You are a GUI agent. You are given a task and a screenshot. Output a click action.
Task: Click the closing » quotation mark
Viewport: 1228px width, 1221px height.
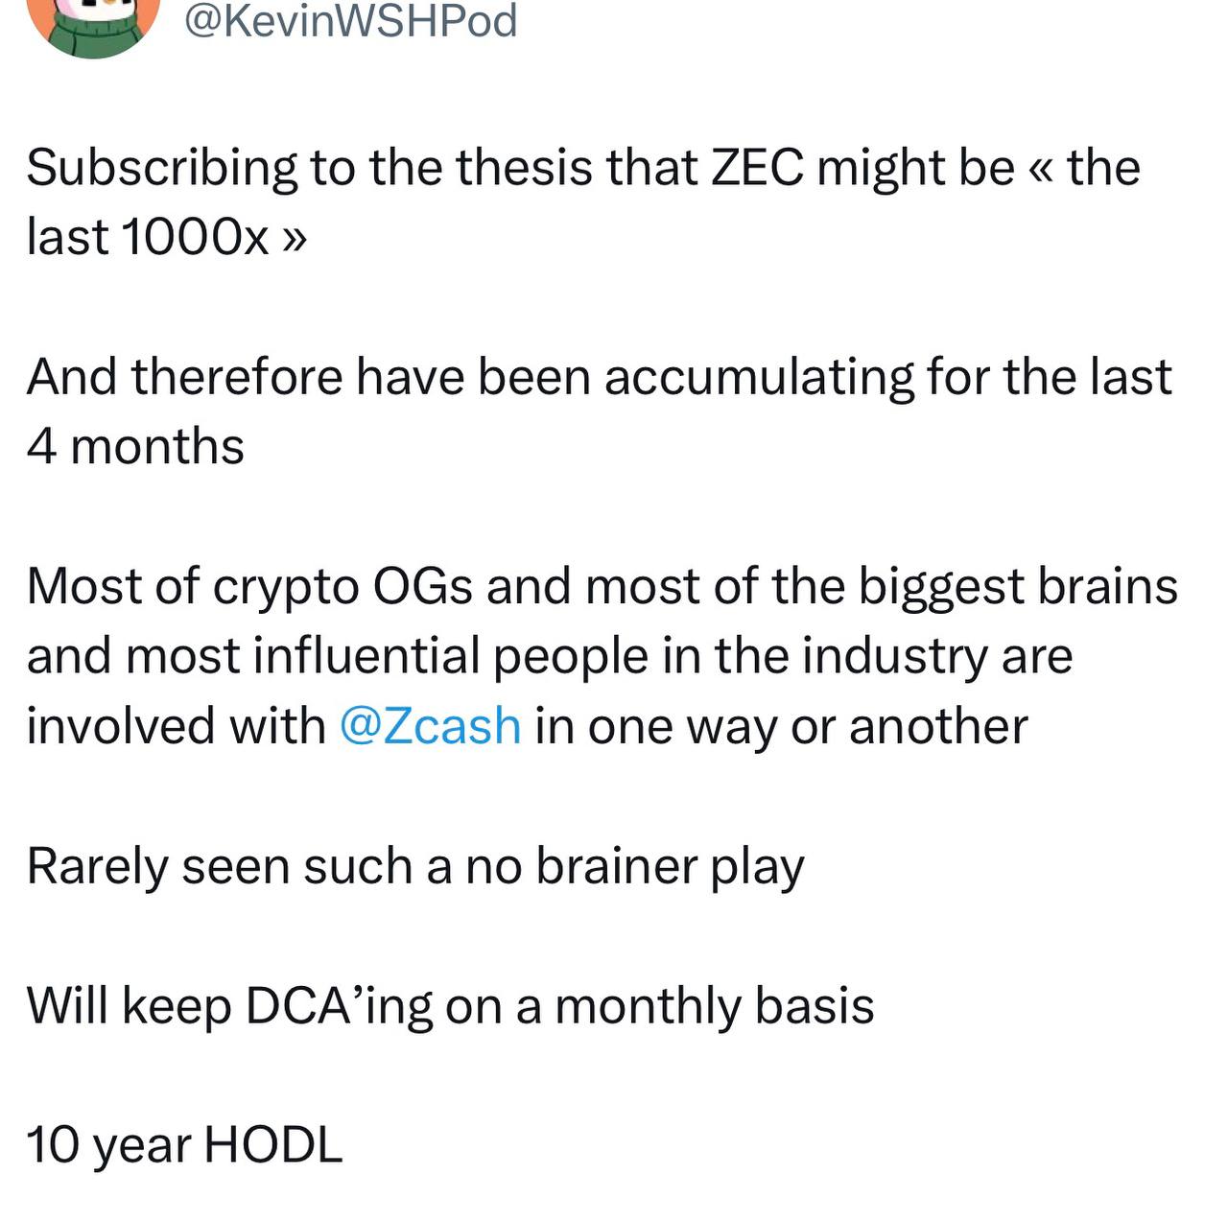295,238
